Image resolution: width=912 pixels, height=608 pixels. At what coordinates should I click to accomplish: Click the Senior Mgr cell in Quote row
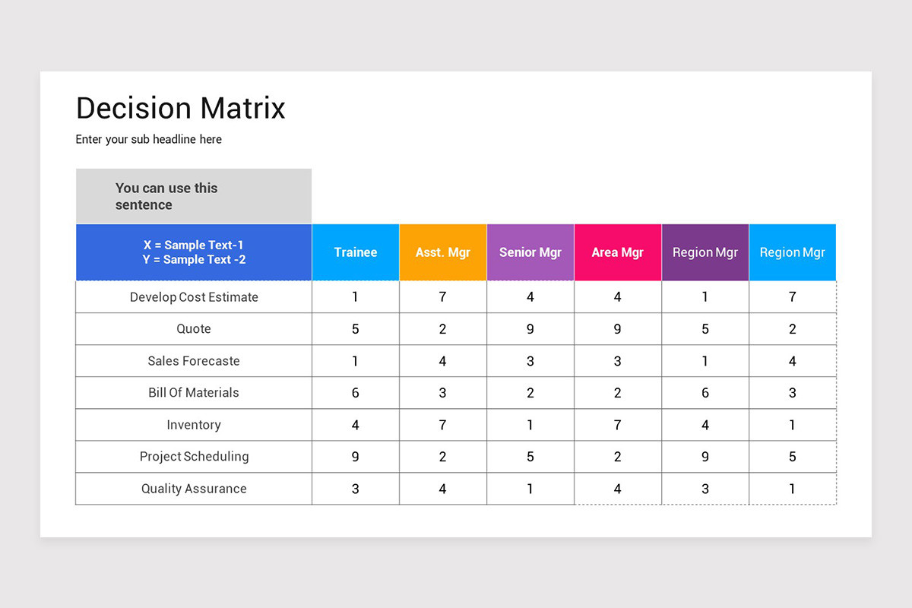click(x=530, y=329)
